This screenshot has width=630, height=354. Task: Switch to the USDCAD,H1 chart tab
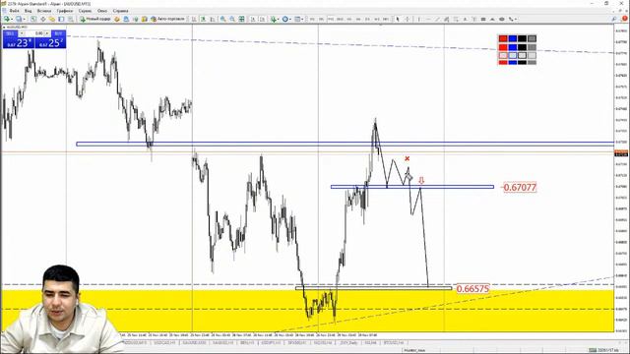[164, 343]
